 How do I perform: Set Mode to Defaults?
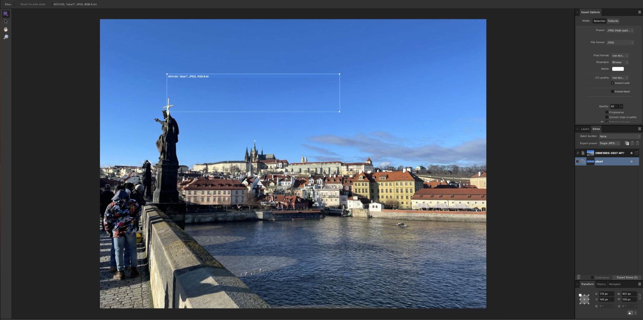pos(613,21)
